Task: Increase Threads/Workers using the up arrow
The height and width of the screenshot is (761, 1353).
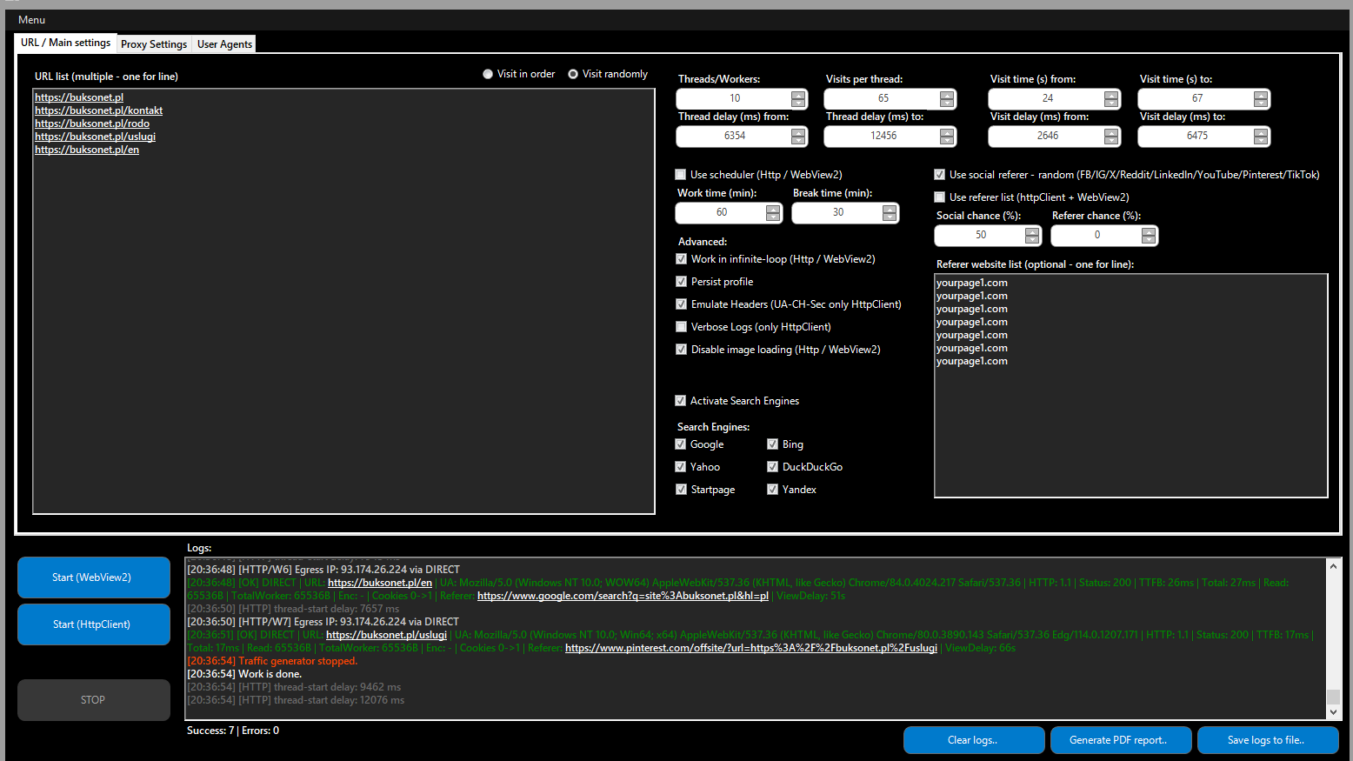Action: 798,94
